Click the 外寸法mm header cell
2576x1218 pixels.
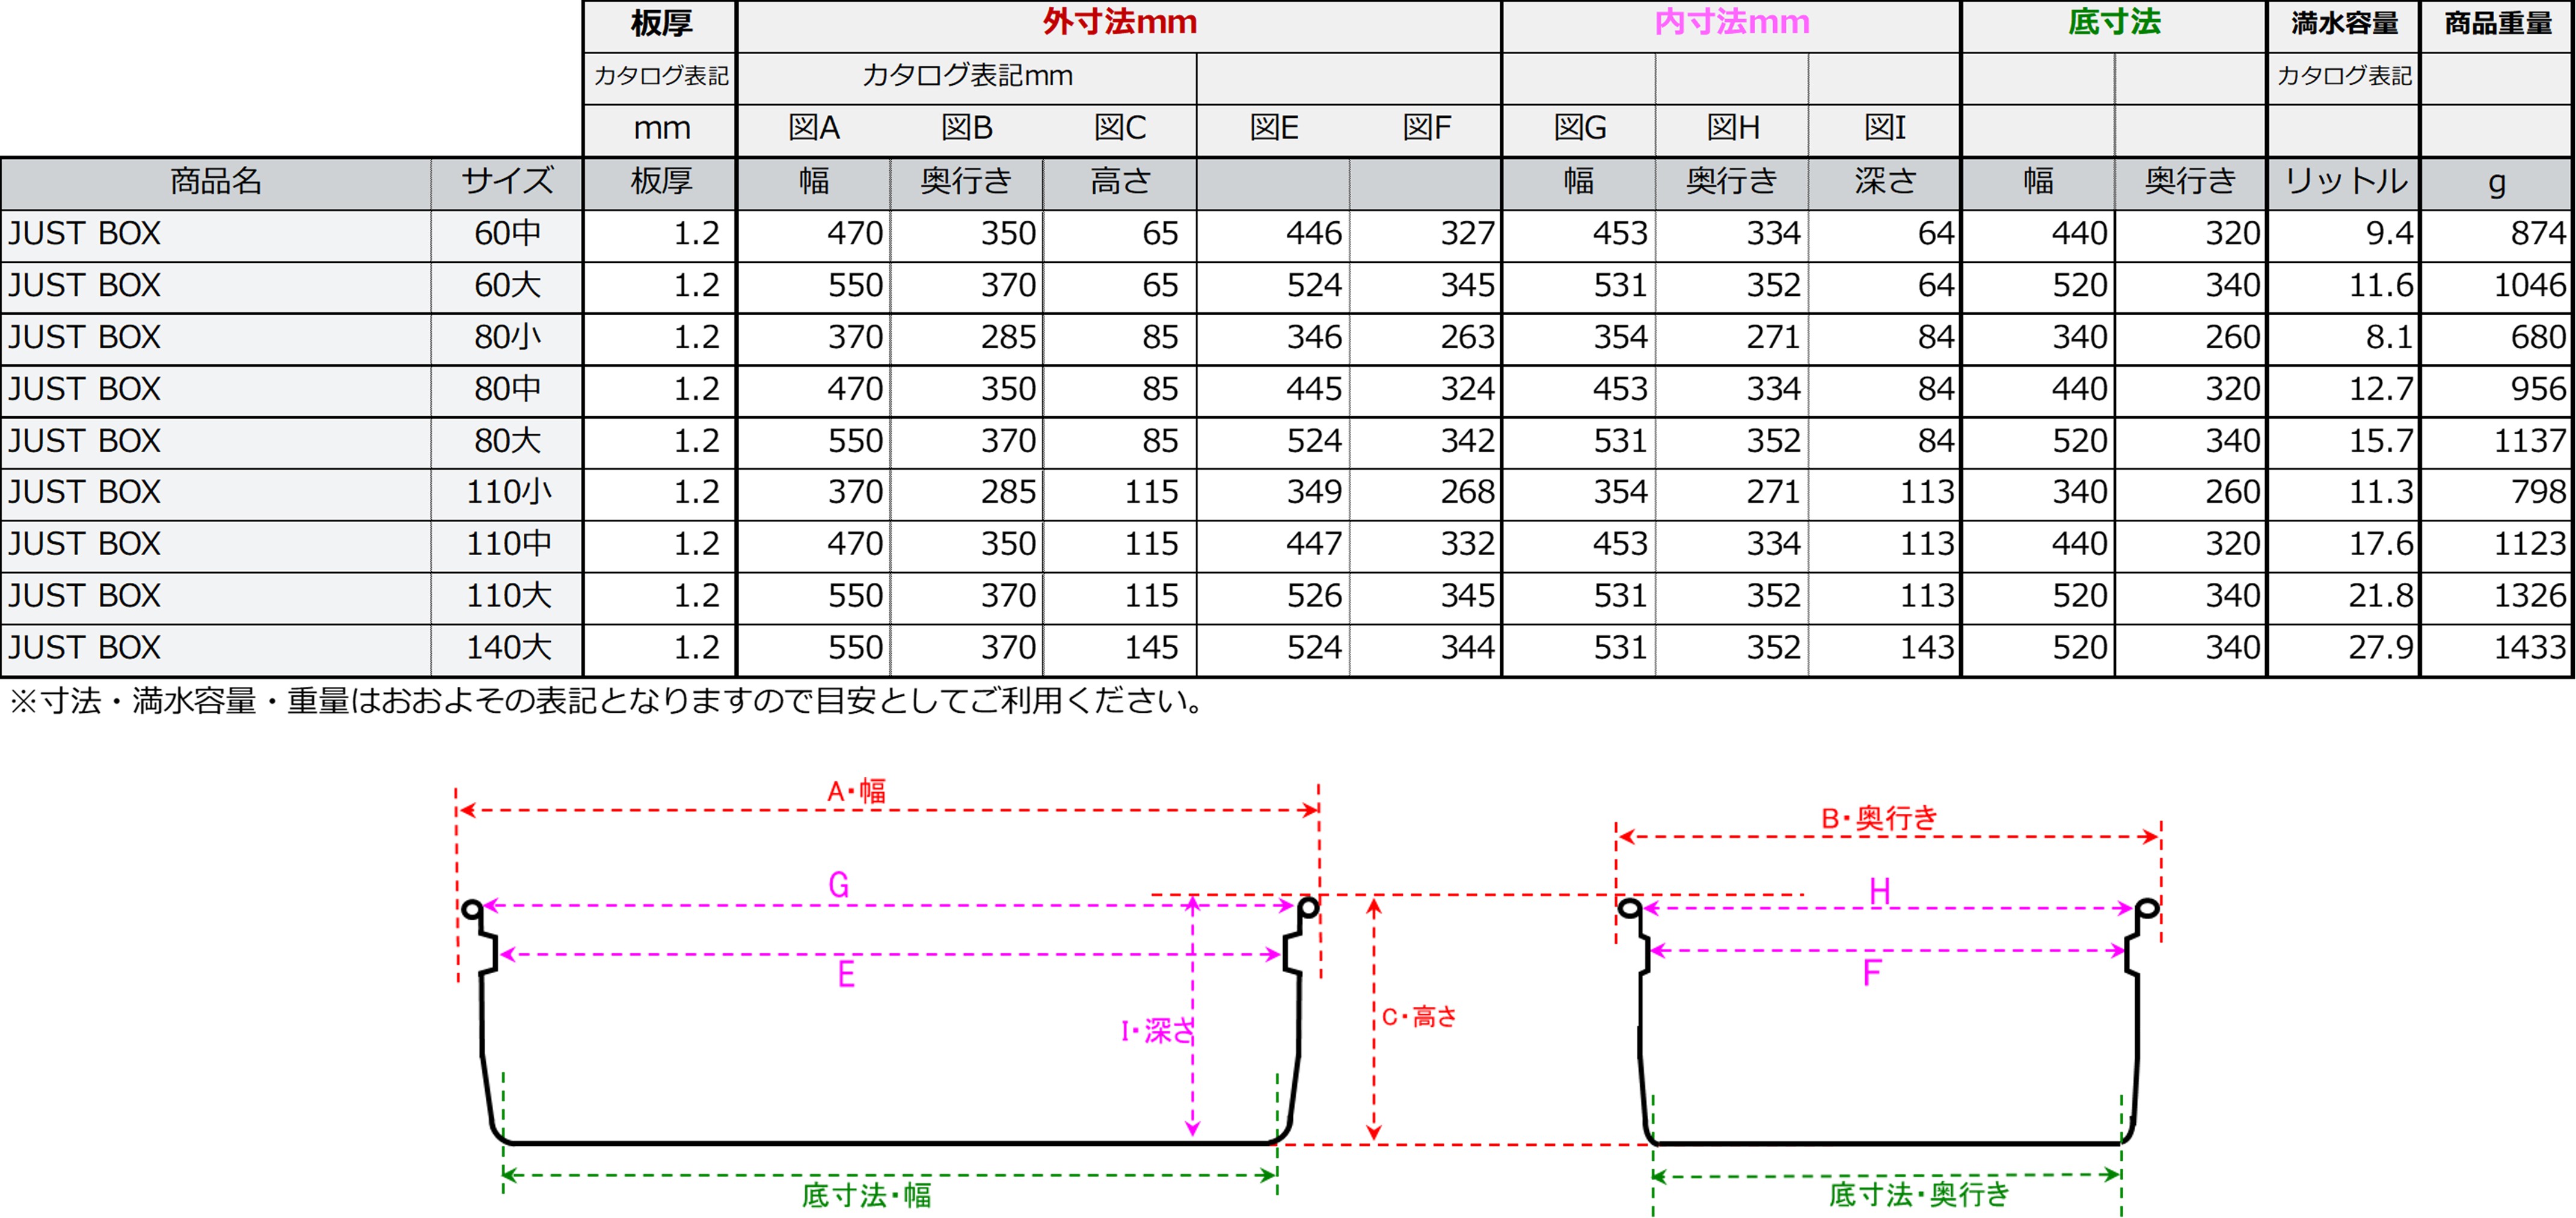[x=1119, y=23]
